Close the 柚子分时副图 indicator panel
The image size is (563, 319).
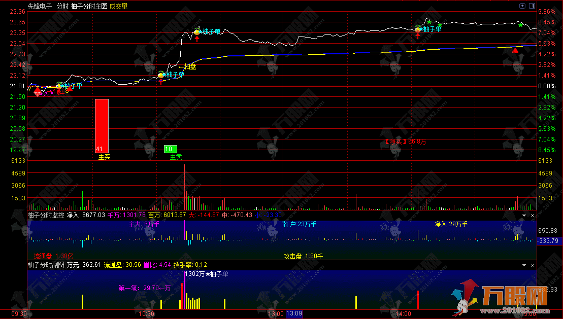533,265
